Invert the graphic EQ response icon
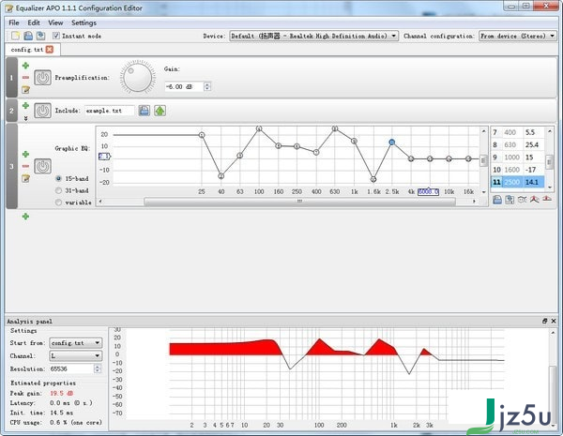This screenshot has width=563, height=436. [x=522, y=200]
